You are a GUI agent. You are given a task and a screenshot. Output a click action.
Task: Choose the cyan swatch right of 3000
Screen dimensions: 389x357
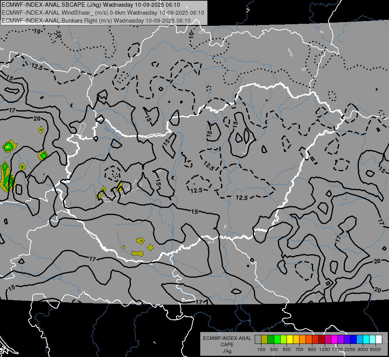pos(366,340)
